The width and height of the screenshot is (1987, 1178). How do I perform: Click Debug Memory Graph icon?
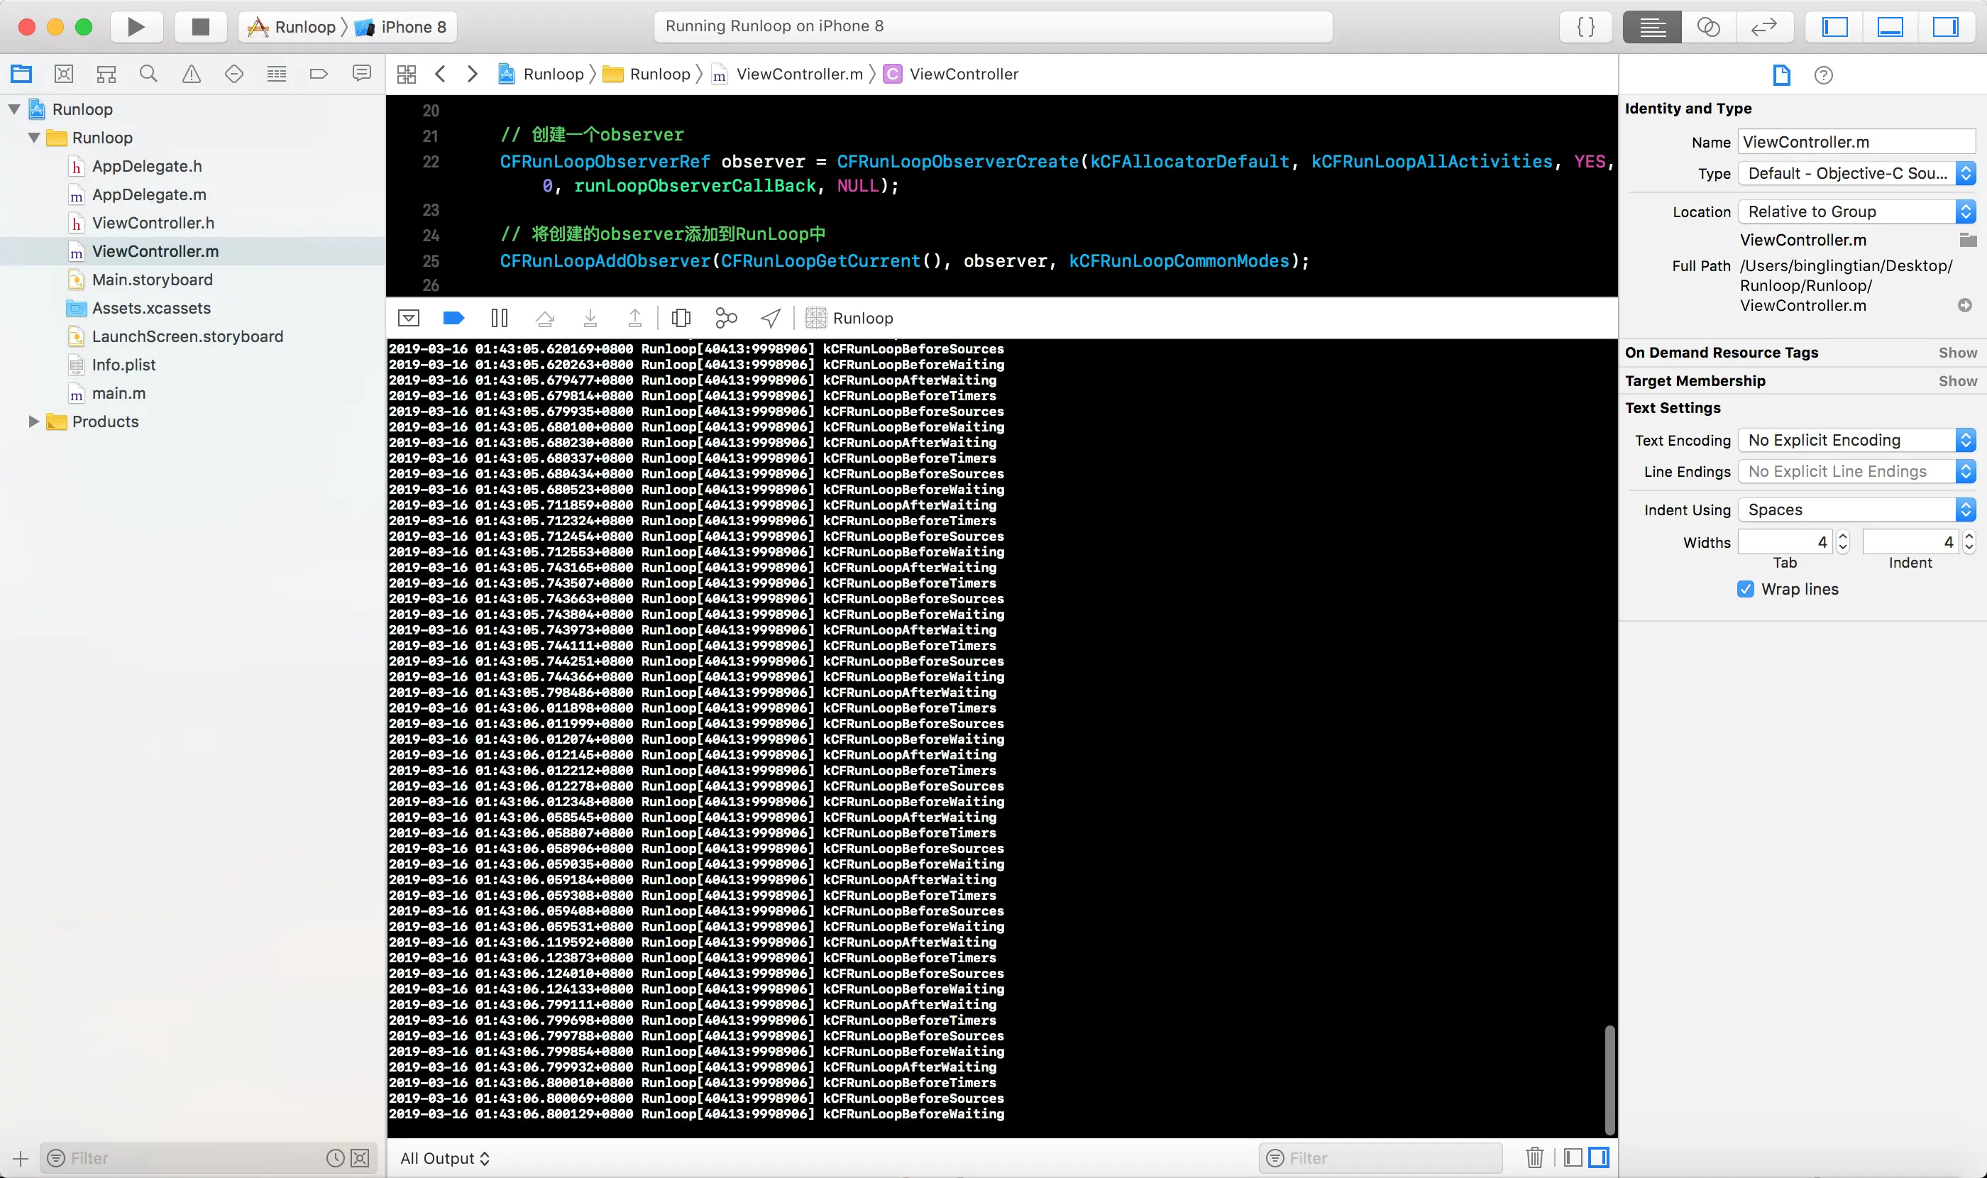coord(725,319)
